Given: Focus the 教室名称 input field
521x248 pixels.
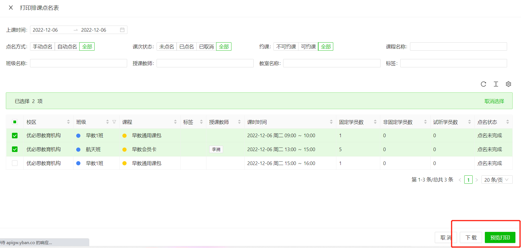Looking at the screenshot, I should coord(332,63).
